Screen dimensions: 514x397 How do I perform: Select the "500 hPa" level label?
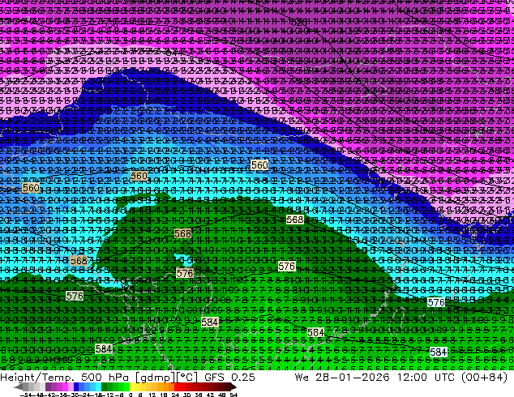(105, 377)
